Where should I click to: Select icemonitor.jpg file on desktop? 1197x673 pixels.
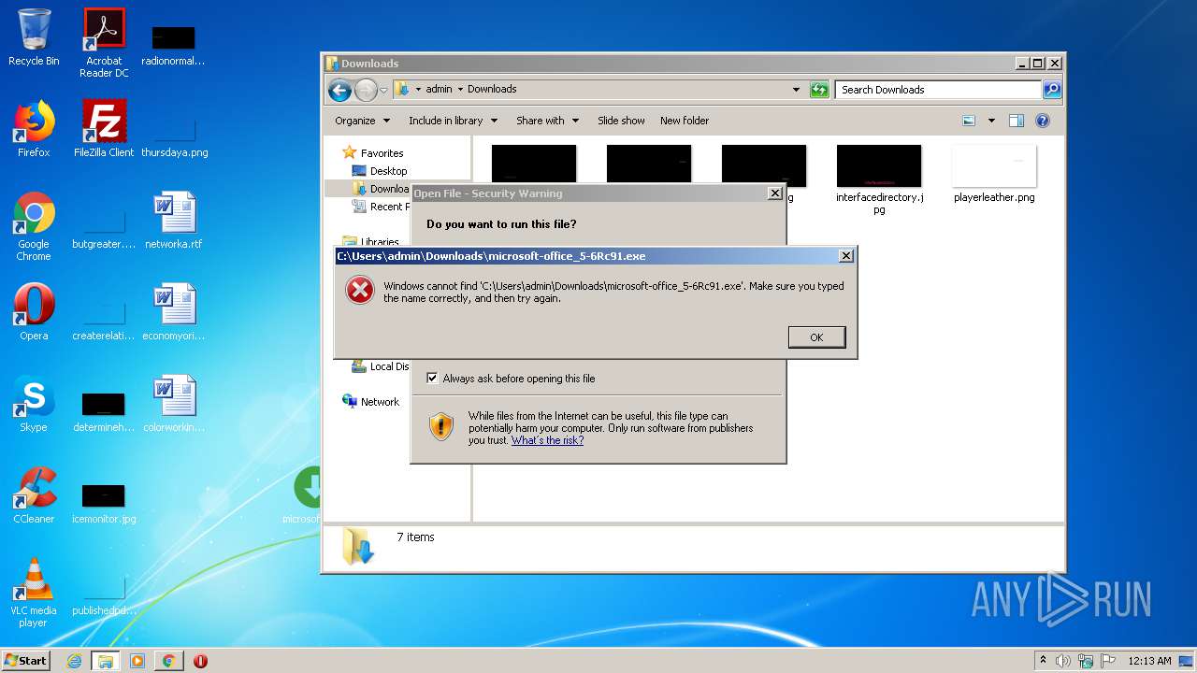[x=104, y=504]
